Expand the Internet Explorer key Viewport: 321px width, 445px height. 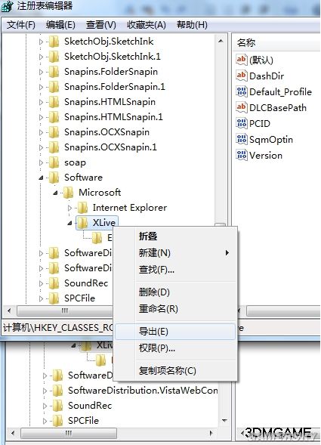69,208
